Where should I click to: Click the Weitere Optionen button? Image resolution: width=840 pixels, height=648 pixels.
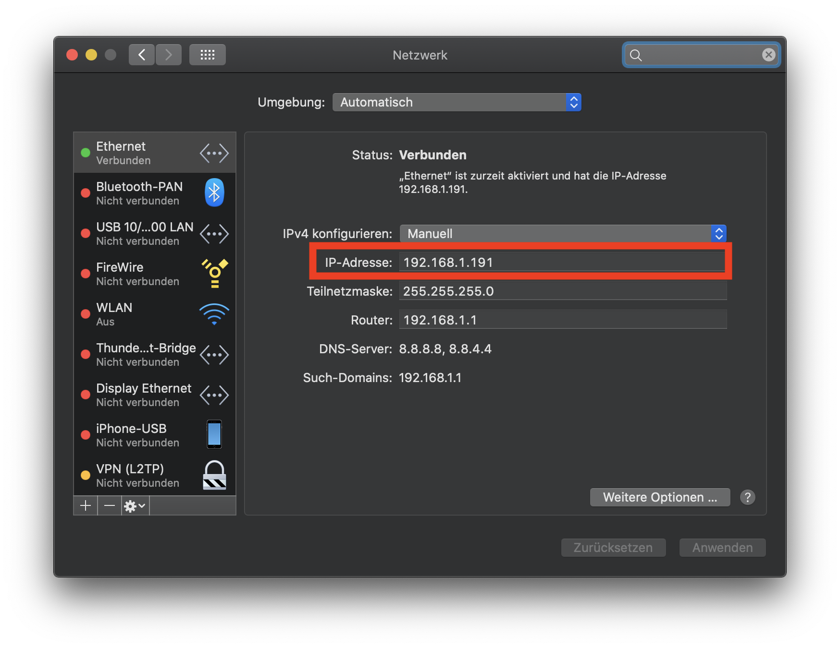click(660, 497)
